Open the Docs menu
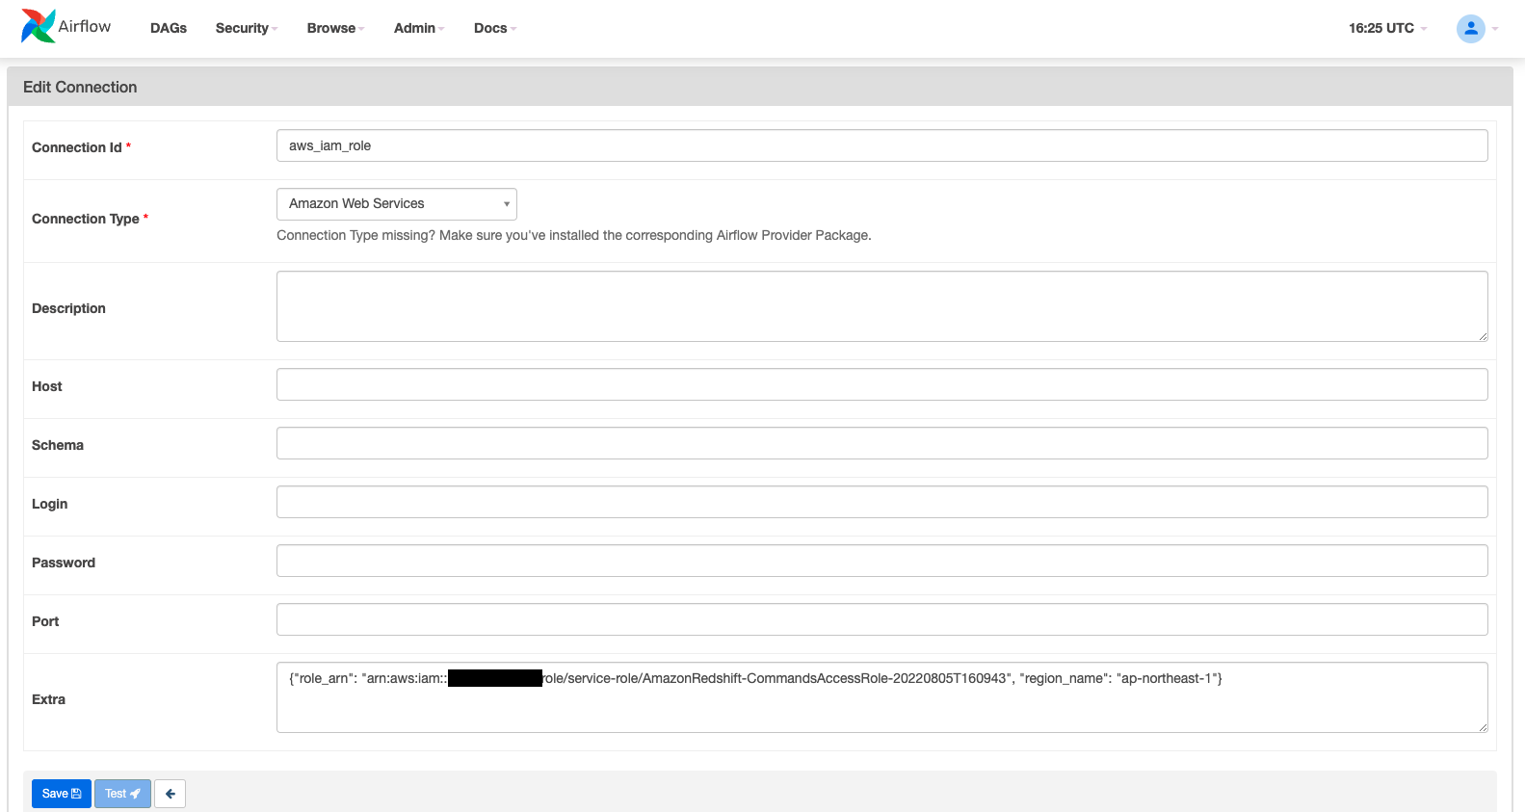The height and width of the screenshot is (812, 1525). pyautogui.click(x=495, y=28)
